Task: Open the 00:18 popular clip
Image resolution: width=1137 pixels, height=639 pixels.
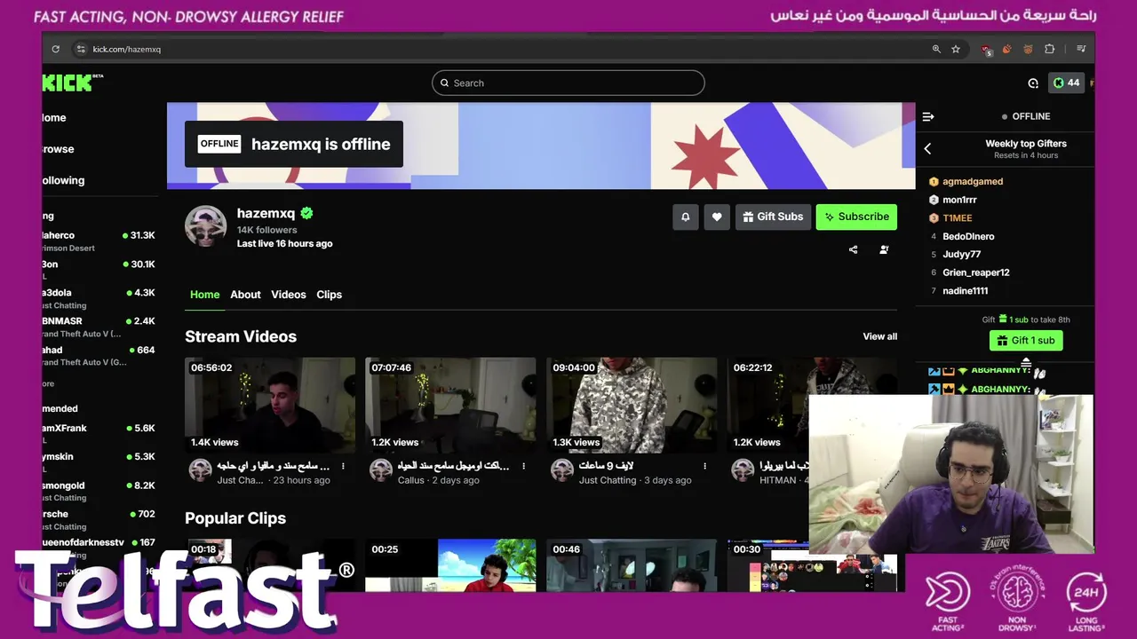Action: point(270,565)
